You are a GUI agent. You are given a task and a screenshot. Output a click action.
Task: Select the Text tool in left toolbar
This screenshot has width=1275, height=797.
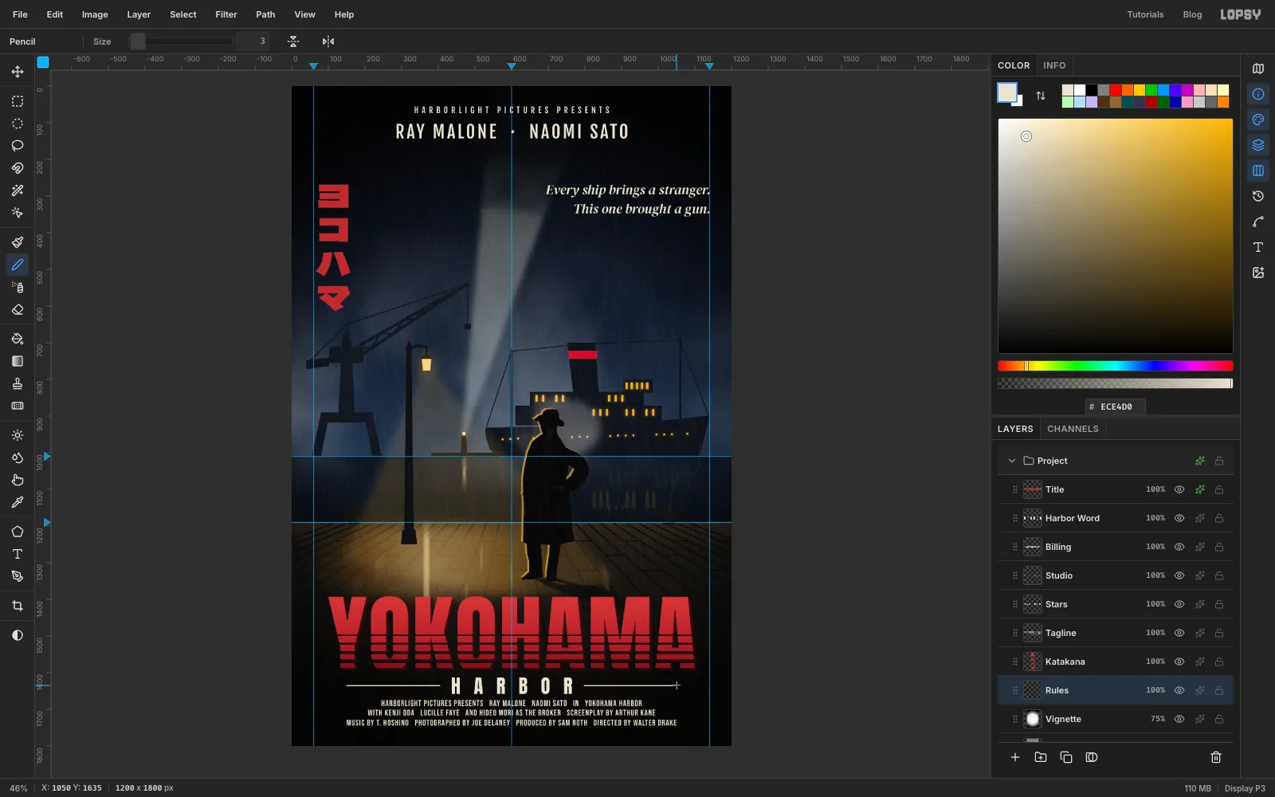tap(18, 554)
